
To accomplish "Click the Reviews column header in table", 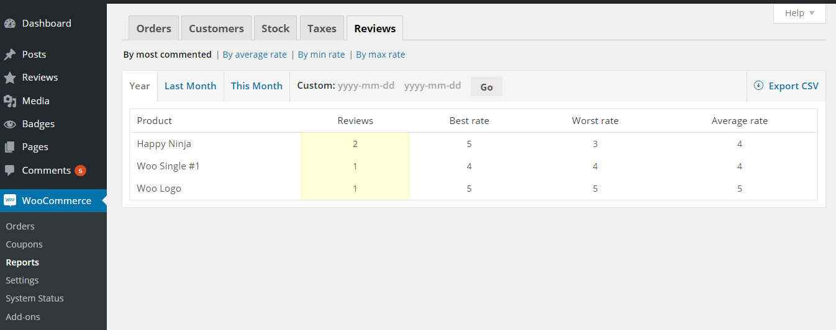I will (355, 121).
